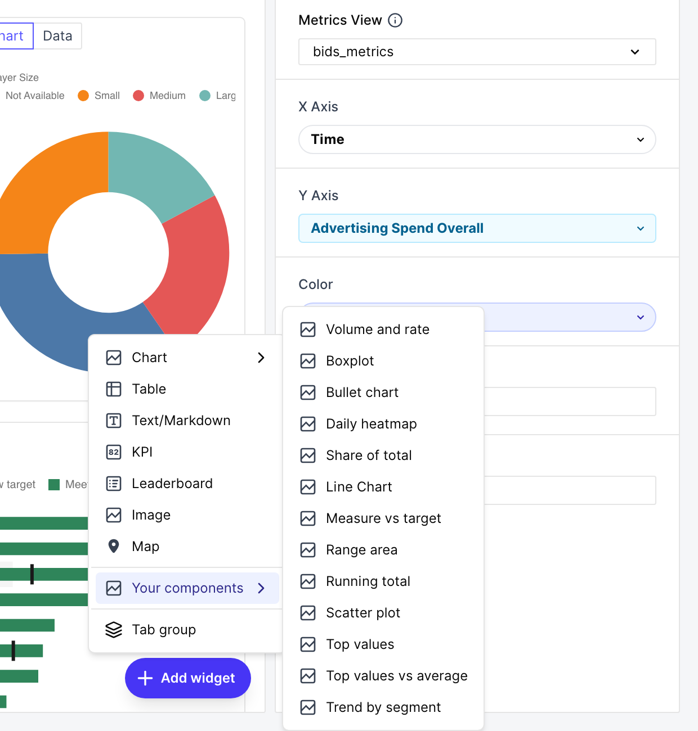This screenshot has height=731, width=698.
Task: Select Leaderboard from the widget menu
Action: tap(186, 484)
